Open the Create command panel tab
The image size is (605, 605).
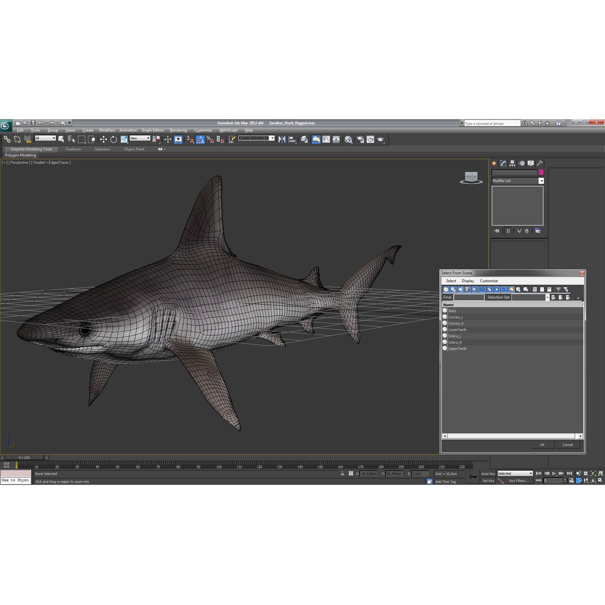(x=494, y=163)
